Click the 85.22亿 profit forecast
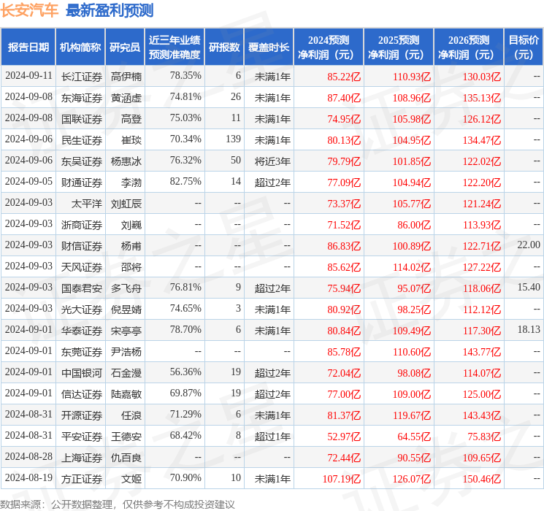The width and height of the screenshot is (544, 511). 344,77
